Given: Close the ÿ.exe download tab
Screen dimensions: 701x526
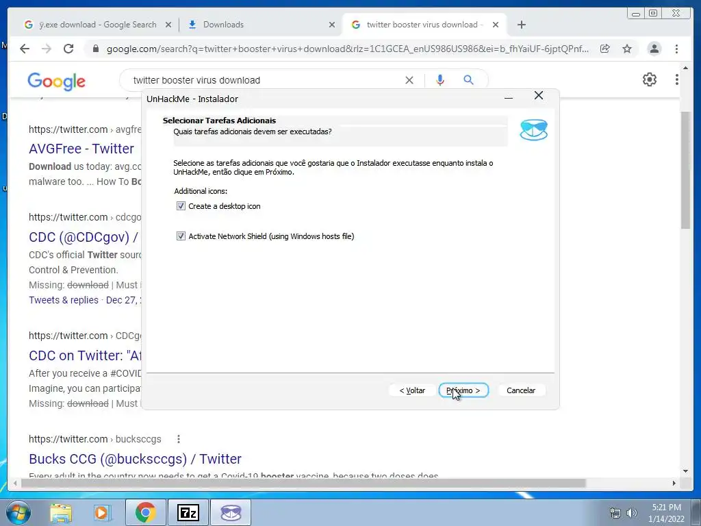Looking at the screenshot, I should pos(168,25).
